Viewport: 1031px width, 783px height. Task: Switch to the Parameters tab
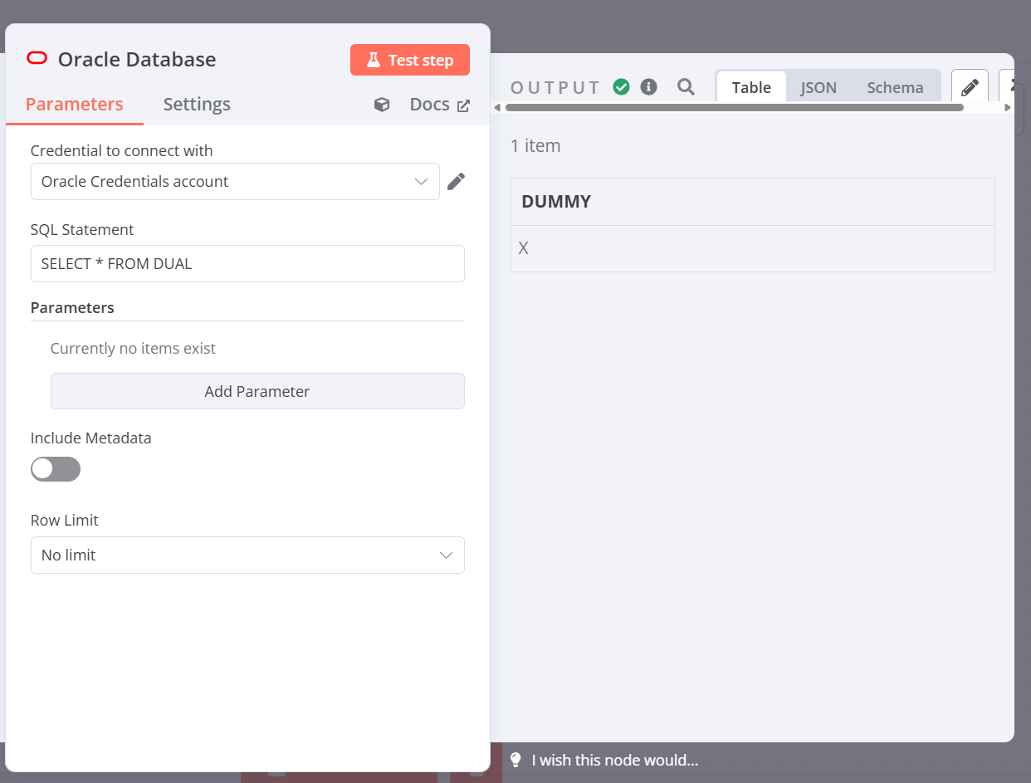pos(75,104)
